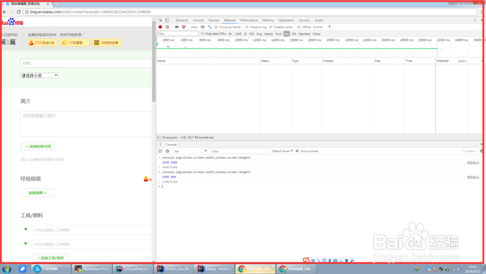Viewport: 486px width, 274px height.
Task: Switch to the Sources tab
Action: coord(213,20)
